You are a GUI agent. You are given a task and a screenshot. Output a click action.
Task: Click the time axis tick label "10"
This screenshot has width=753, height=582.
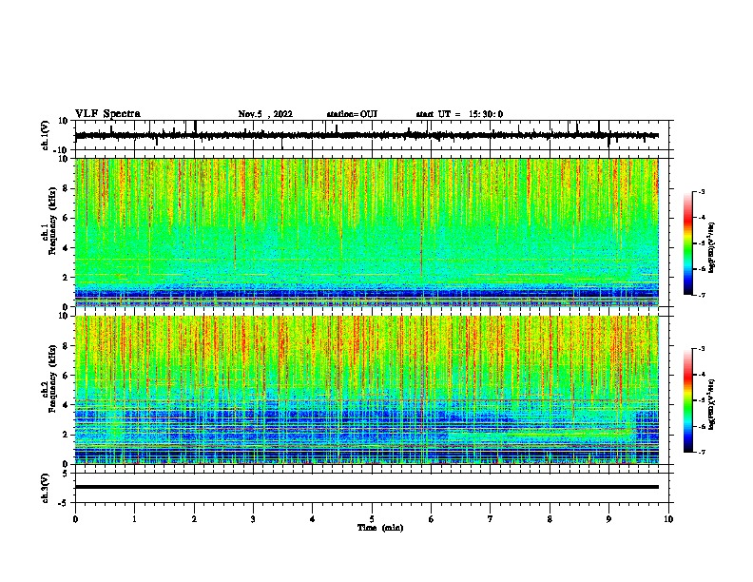668,519
